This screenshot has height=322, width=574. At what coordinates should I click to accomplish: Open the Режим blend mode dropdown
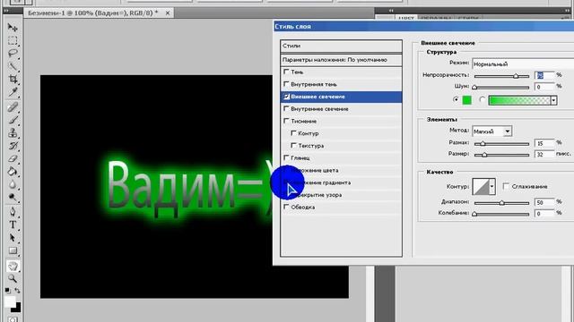(523, 64)
